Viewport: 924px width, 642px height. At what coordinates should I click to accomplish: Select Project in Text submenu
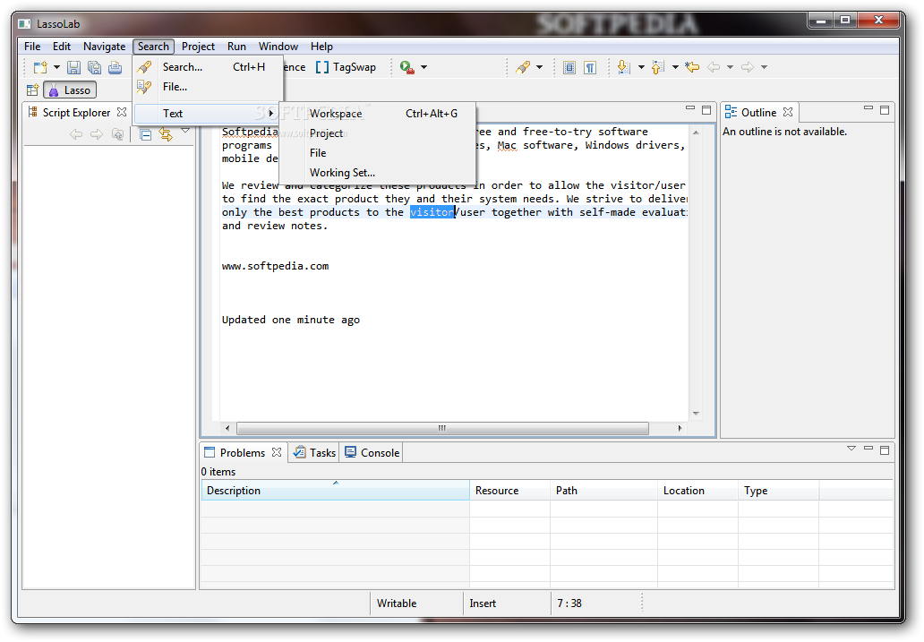(x=377, y=133)
